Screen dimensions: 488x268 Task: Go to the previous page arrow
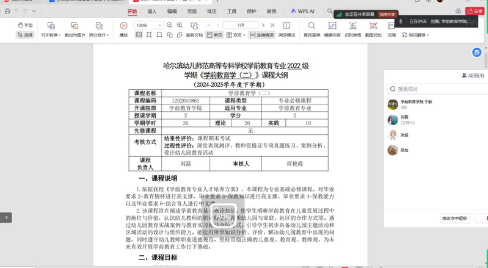click(218, 25)
